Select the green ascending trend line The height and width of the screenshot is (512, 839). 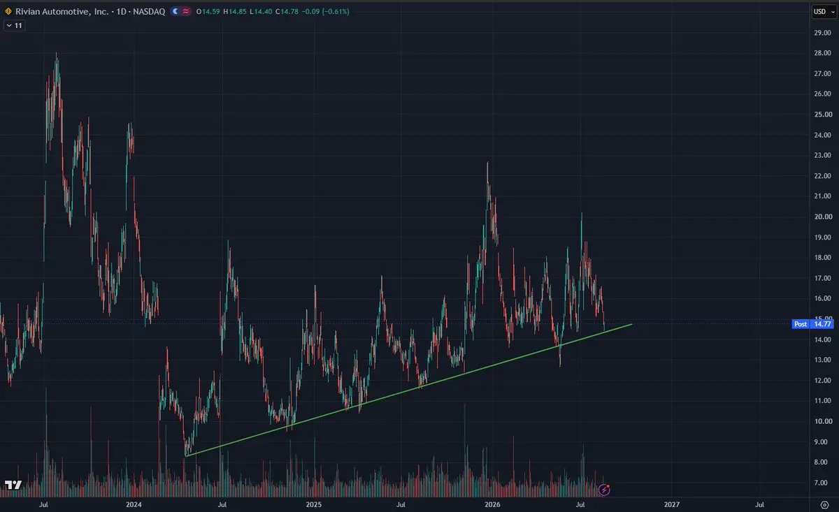(x=409, y=390)
